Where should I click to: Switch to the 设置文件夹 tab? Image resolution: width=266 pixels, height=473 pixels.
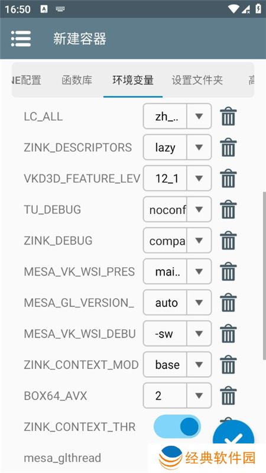197,80
